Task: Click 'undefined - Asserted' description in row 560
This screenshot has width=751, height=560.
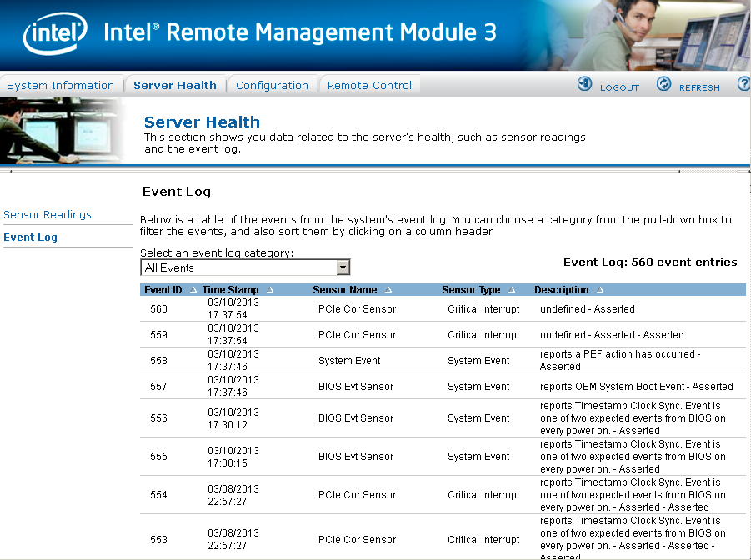Action: coord(587,309)
